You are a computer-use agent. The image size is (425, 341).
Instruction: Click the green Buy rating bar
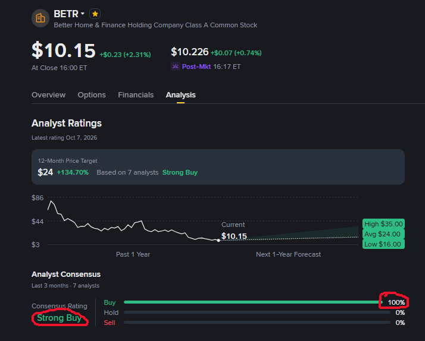(x=253, y=302)
